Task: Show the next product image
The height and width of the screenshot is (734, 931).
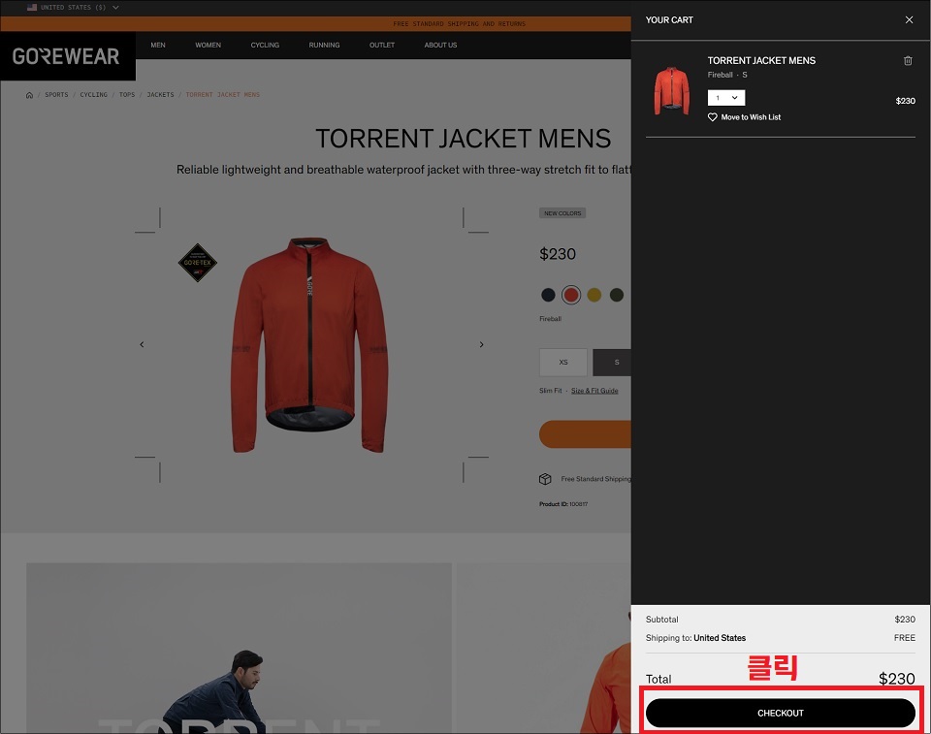Action: pyautogui.click(x=482, y=344)
